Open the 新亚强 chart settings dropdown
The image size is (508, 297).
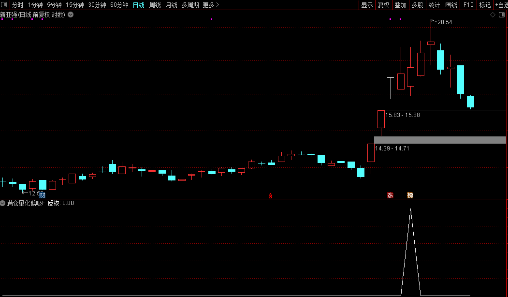[71, 15]
